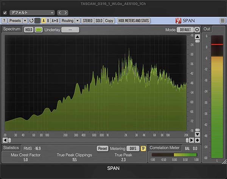This screenshot has width=227, height=179.
Task: Open spectrum mode settings gear
Action: (197, 30)
